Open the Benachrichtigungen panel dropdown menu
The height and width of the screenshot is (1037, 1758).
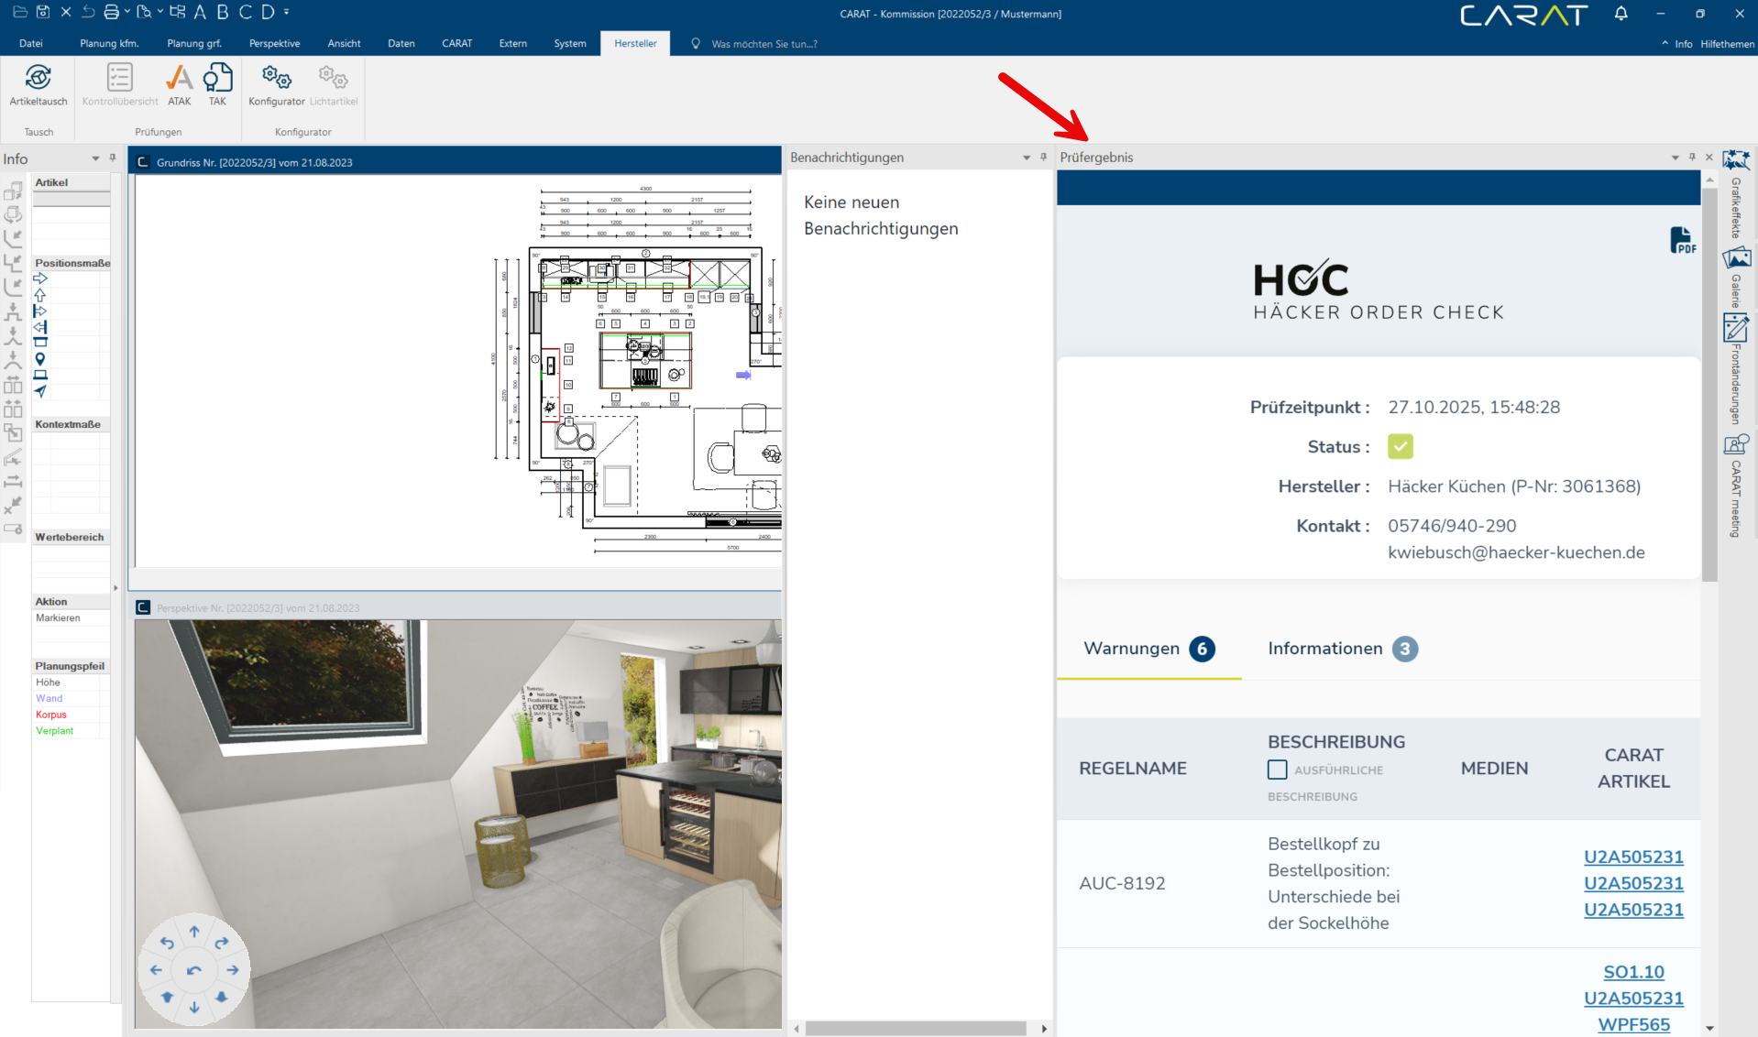pyautogui.click(x=1027, y=158)
